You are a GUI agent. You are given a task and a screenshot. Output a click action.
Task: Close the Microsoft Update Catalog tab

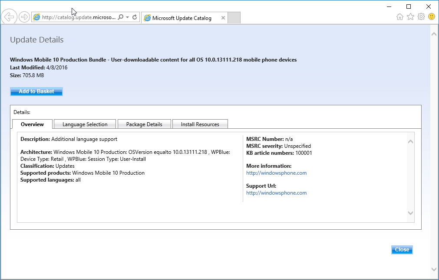[x=223, y=18]
